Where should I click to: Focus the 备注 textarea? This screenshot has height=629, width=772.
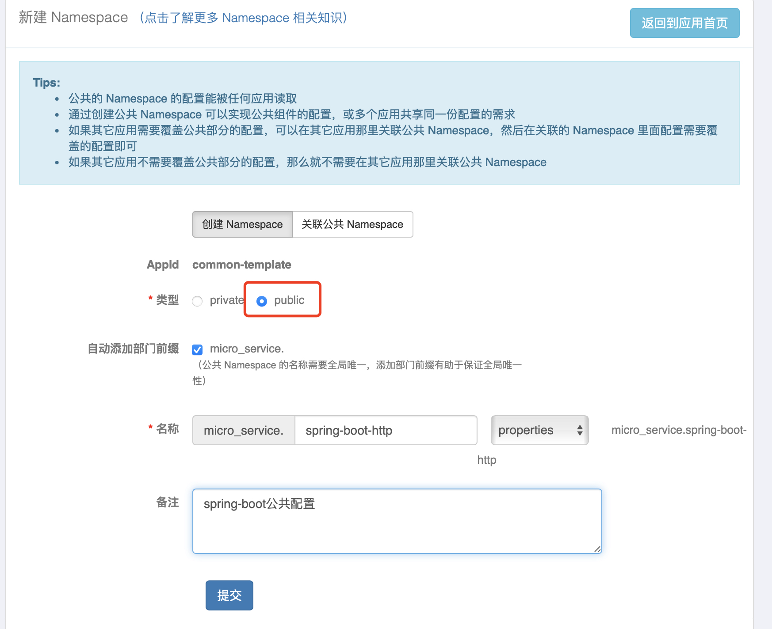click(397, 521)
